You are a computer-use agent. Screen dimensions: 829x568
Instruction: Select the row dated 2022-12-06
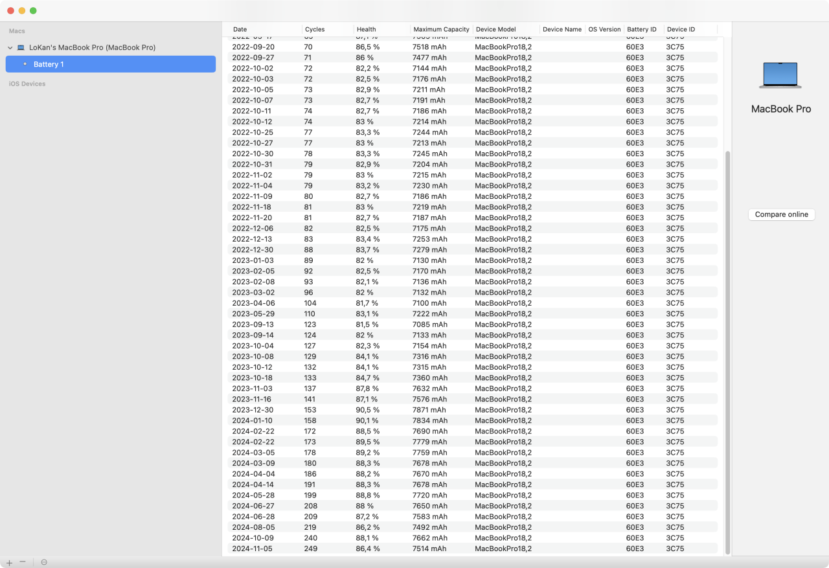473,228
